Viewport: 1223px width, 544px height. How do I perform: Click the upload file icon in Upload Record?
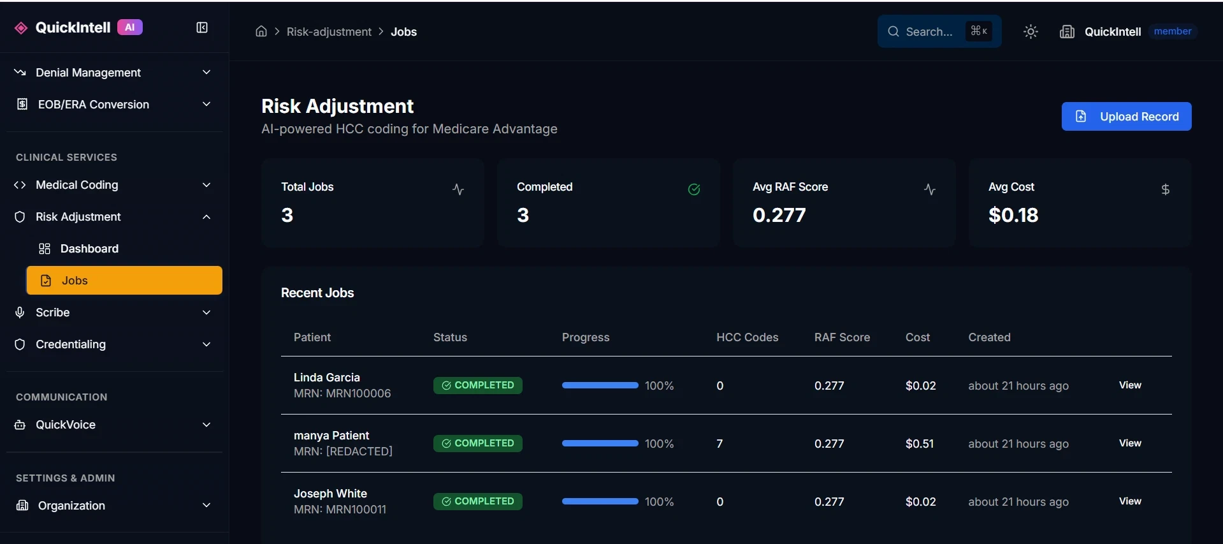1081,116
